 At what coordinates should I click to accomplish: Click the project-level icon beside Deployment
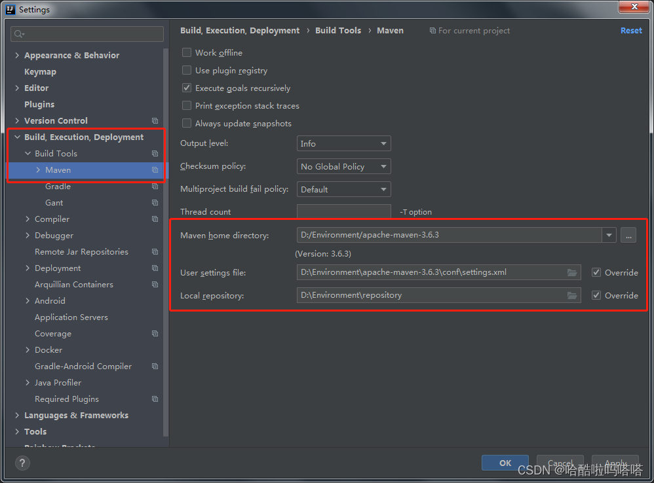pos(155,268)
